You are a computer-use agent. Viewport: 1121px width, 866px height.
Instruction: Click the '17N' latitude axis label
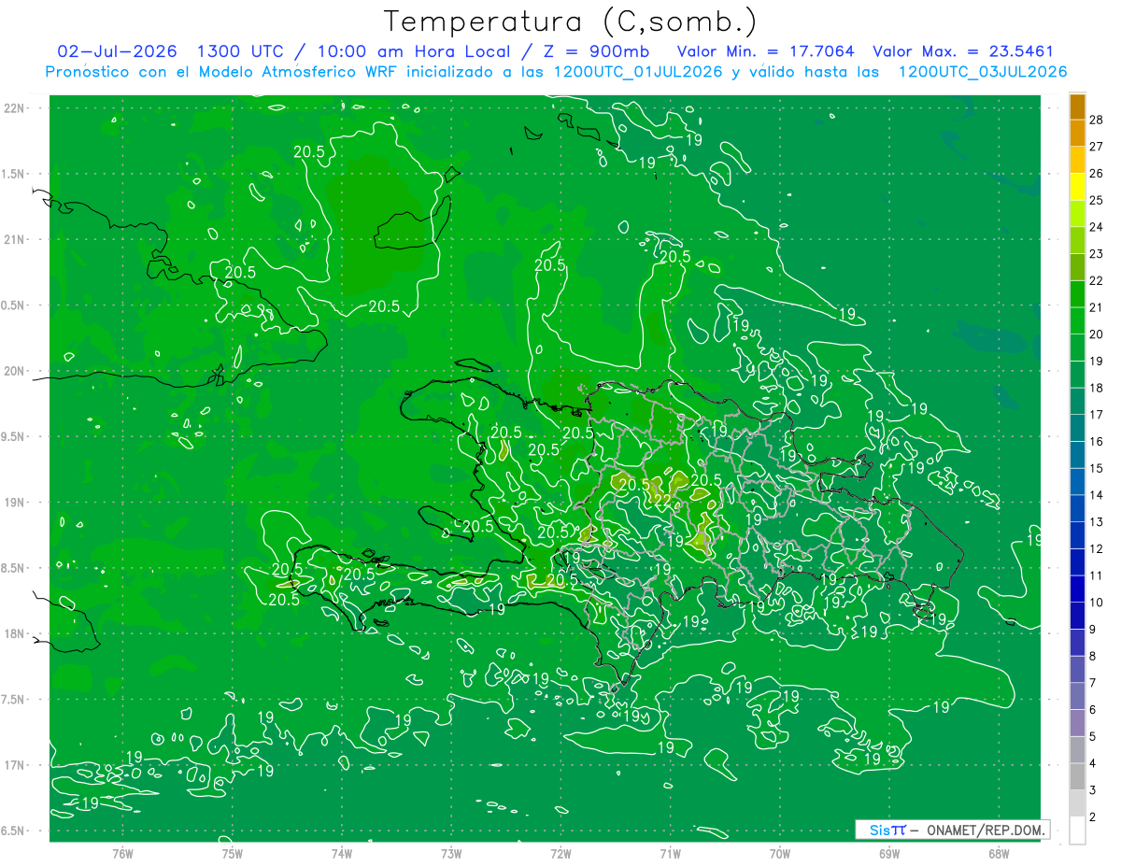pyautogui.click(x=14, y=765)
